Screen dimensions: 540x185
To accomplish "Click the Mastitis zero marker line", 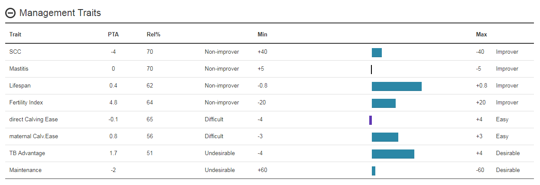I will click(371, 69).
